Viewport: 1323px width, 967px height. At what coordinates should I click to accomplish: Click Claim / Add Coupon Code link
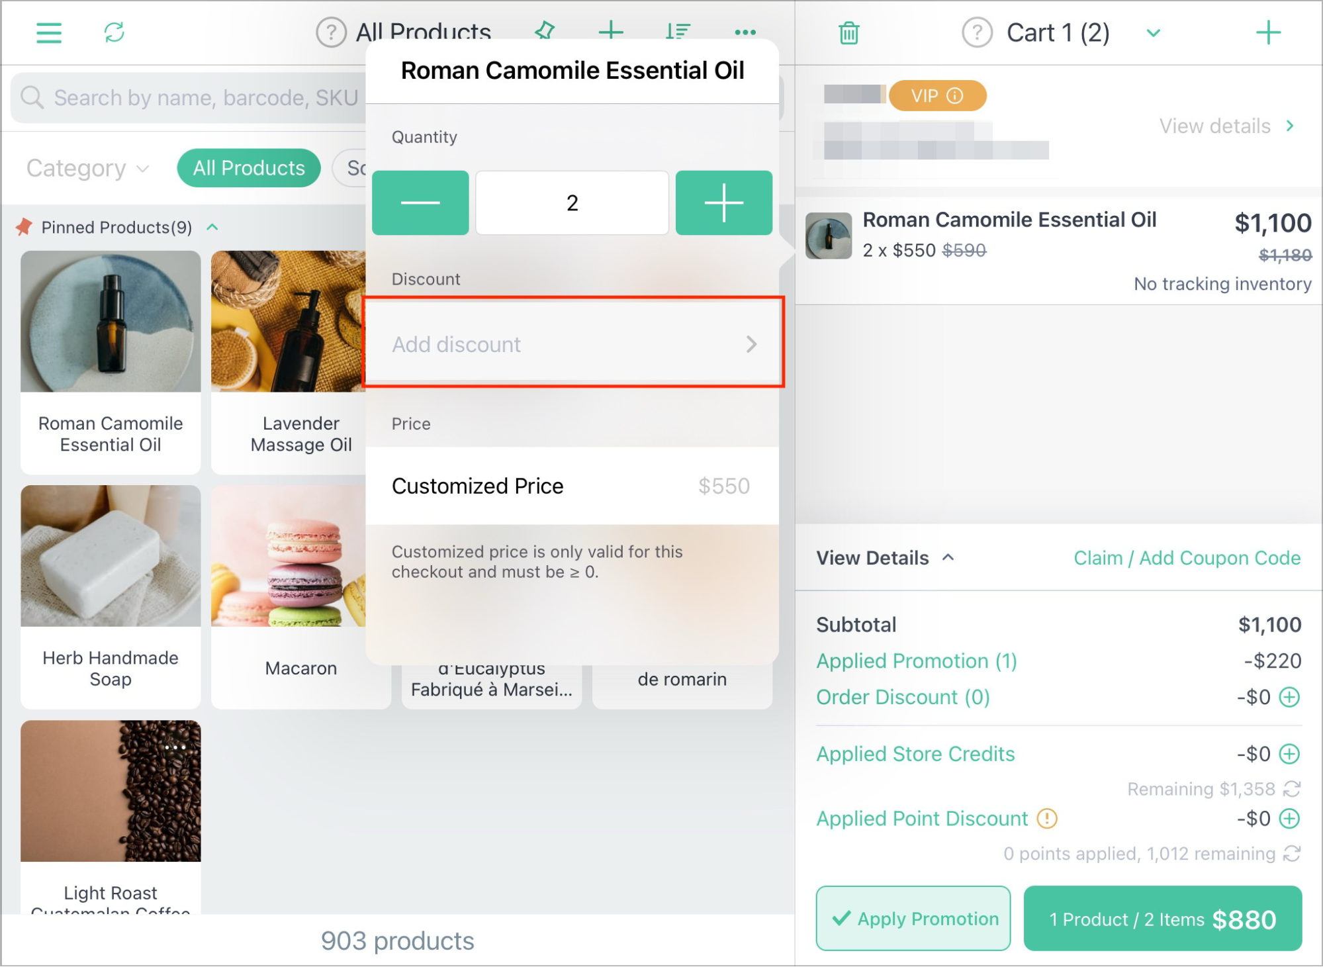tap(1187, 558)
